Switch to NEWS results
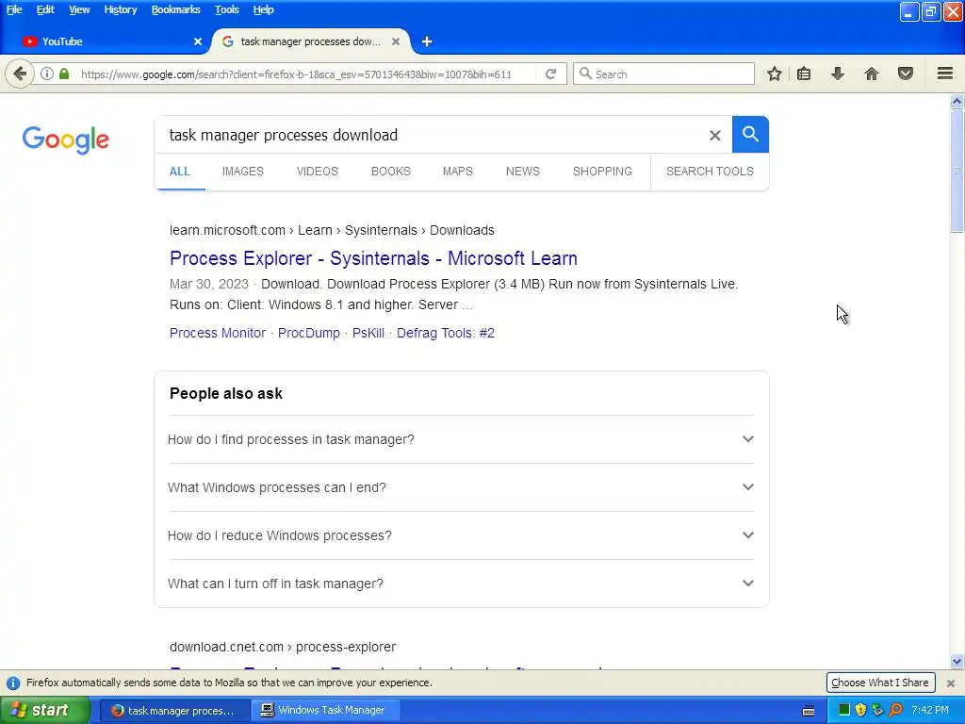This screenshot has width=965, height=724. (522, 172)
